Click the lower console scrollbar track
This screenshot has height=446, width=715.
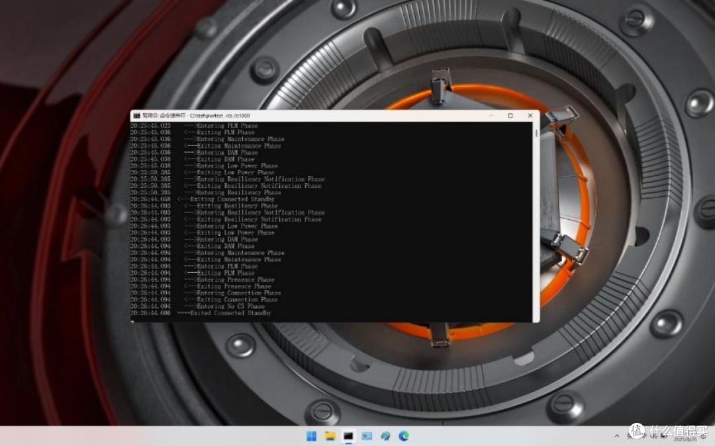click(536, 250)
